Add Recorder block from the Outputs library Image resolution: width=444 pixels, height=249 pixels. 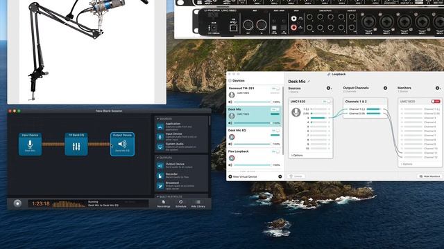tap(181, 176)
